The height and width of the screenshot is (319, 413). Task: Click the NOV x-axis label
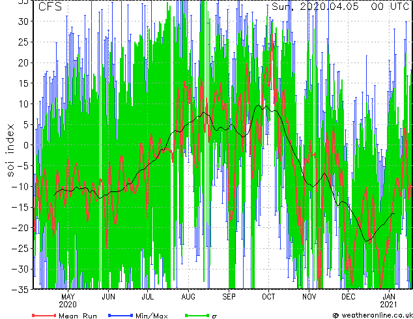pos(309,297)
